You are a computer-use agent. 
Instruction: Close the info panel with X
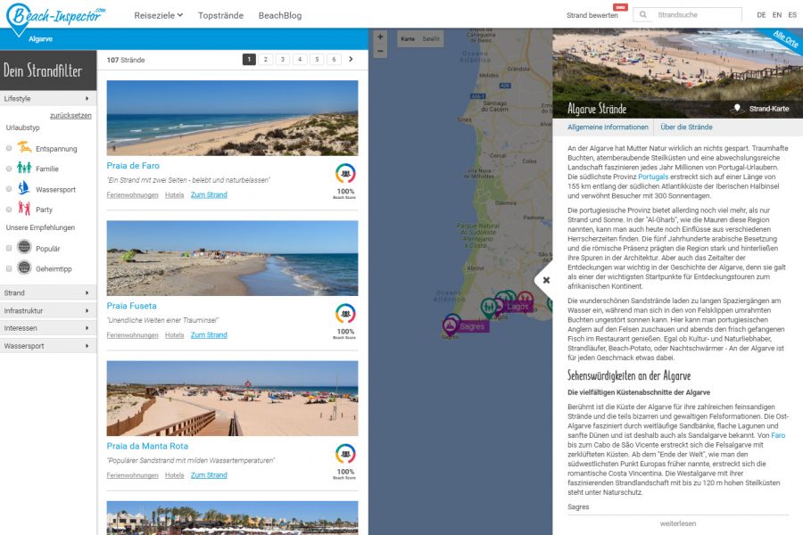pyautogui.click(x=546, y=280)
